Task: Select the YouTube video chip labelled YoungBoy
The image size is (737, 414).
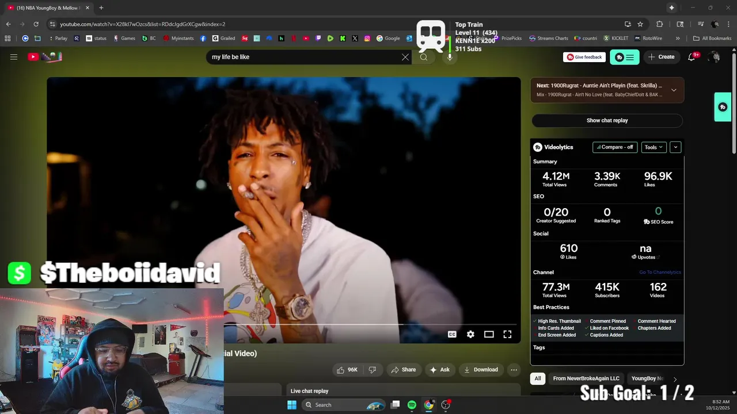Action: tap(647, 378)
